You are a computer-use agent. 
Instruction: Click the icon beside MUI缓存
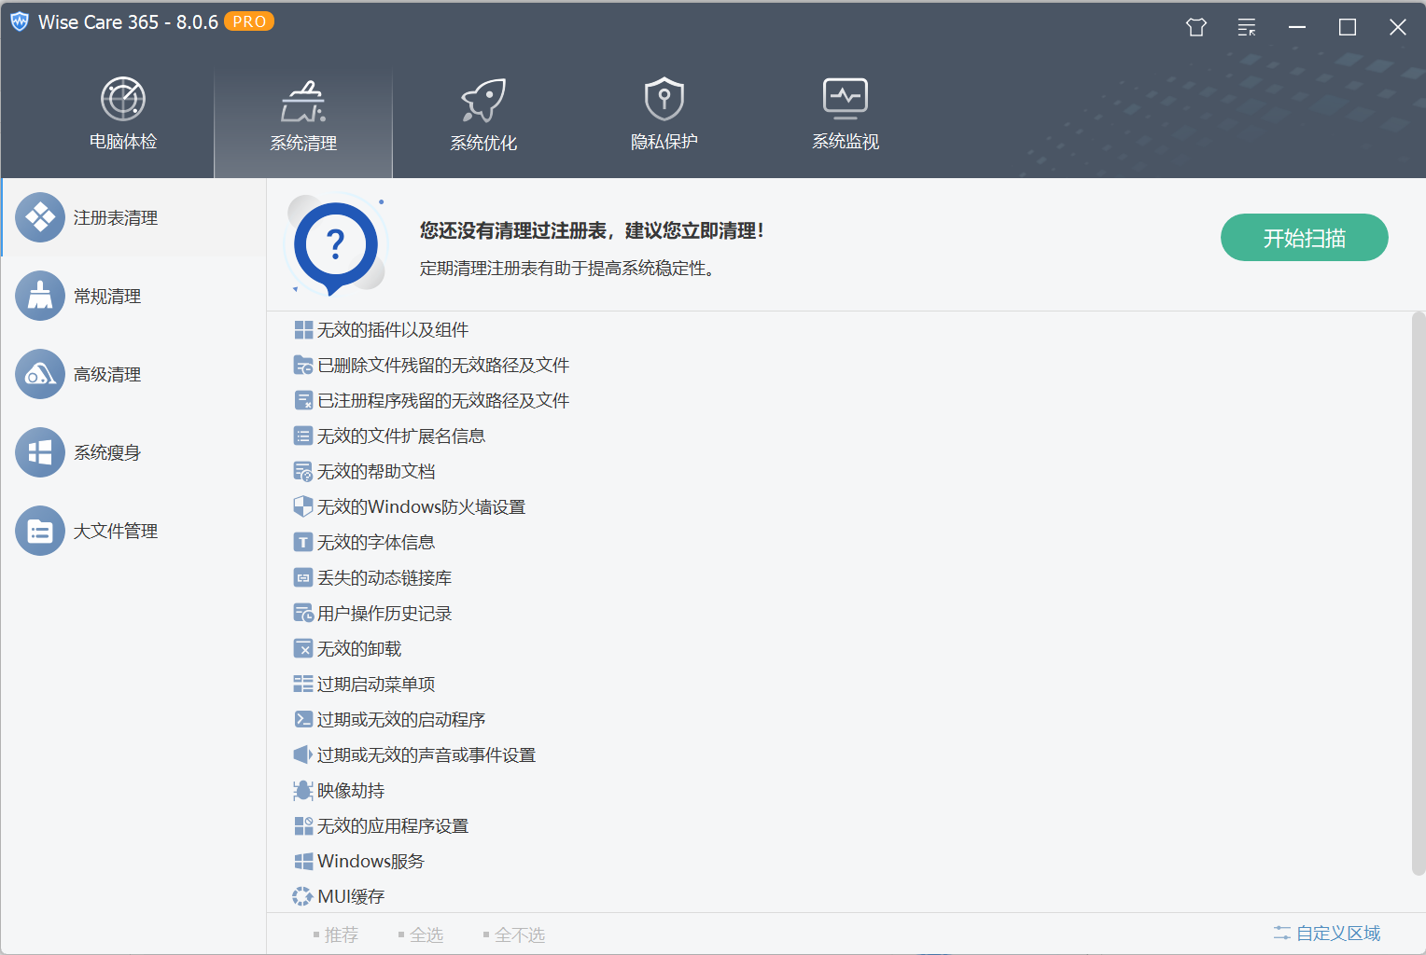point(303,896)
